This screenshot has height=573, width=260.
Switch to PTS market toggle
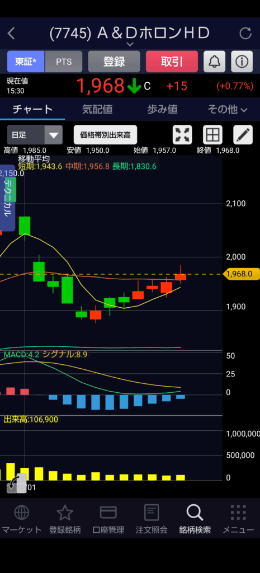click(x=64, y=62)
